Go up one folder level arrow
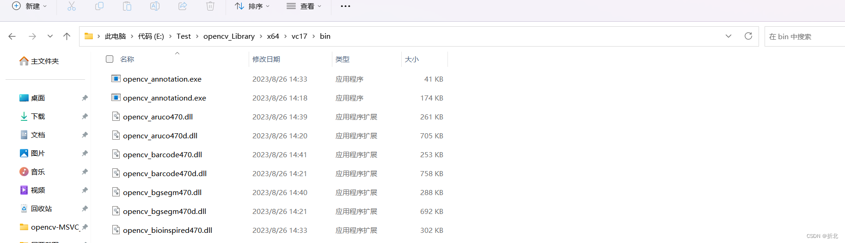Screen dimensions: 845x243 [x=67, y=36]
